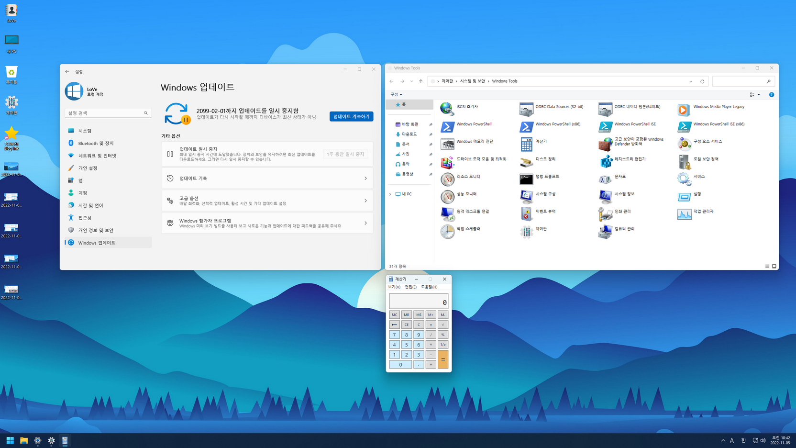Open 구성 dropdown in Windows Tools
This screenshot has height=448, width=796.
[396, 94]
